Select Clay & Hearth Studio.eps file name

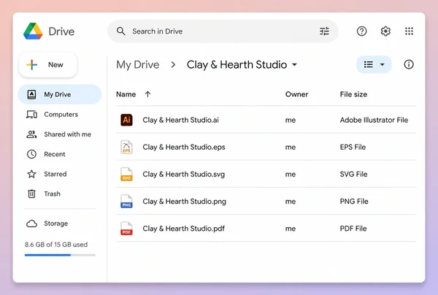pyautogui.click(x=184, y=147)
